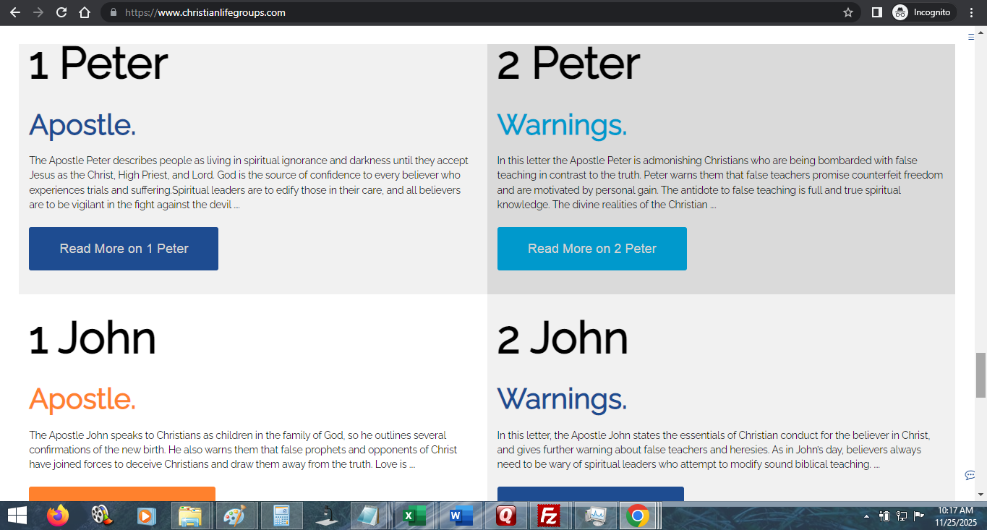Open the Windows Start menu

coord(17,516)
